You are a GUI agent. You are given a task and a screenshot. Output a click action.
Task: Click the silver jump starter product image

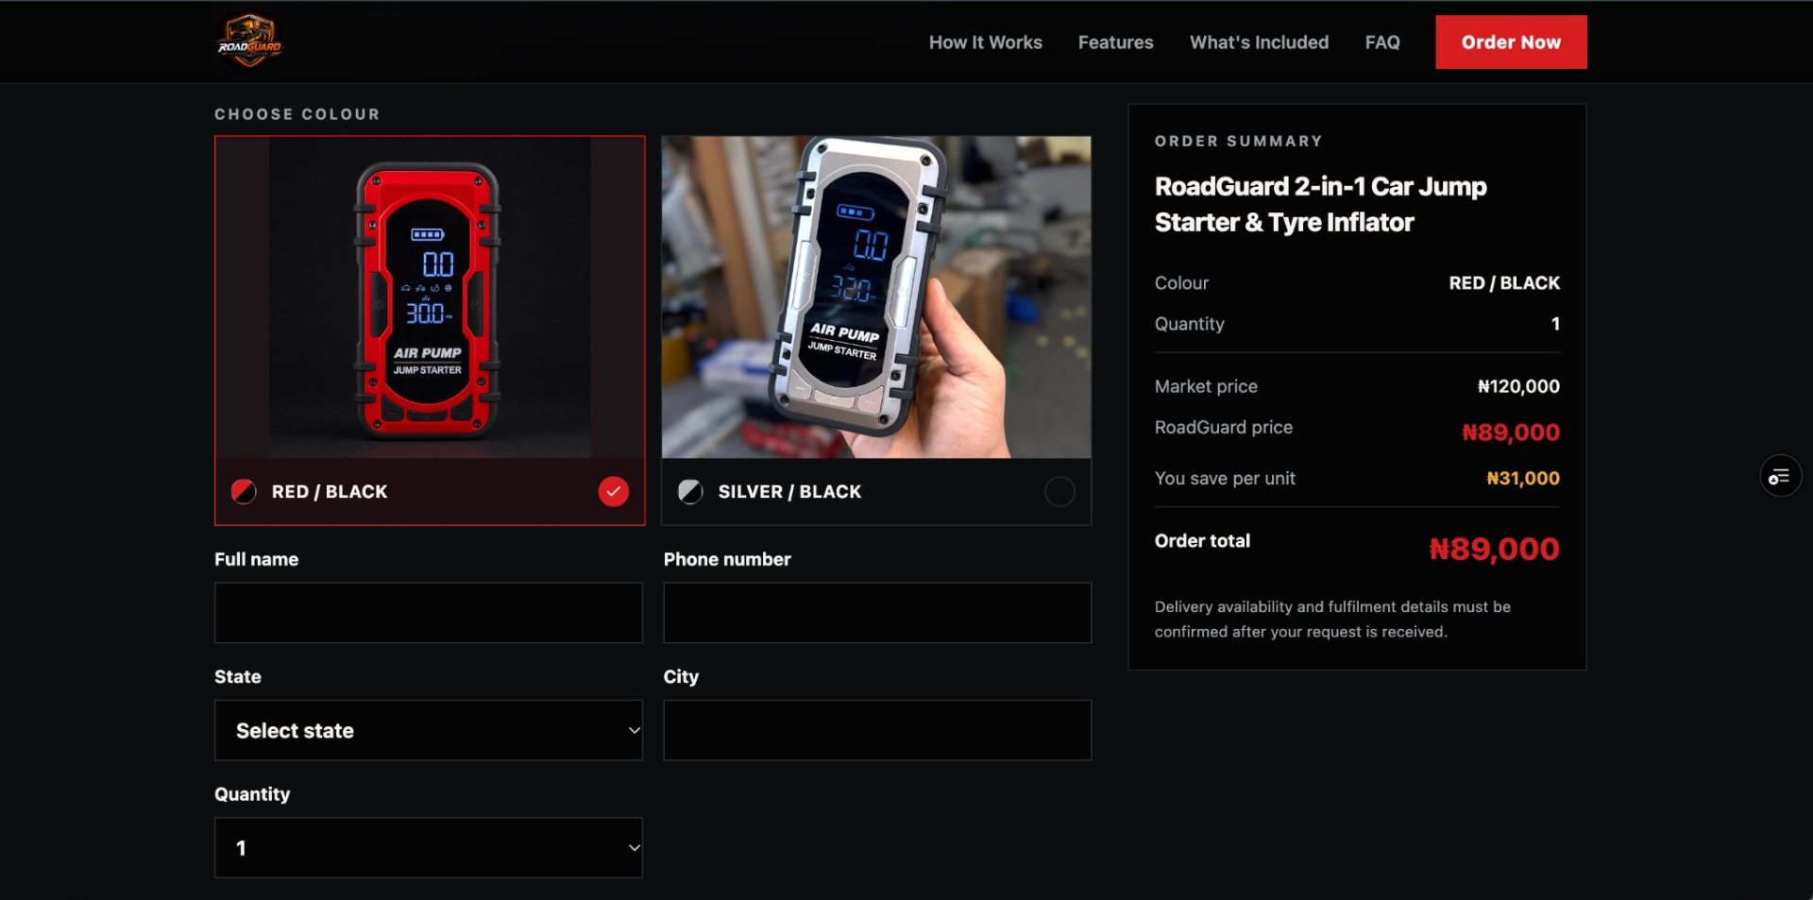coord(876,297)
